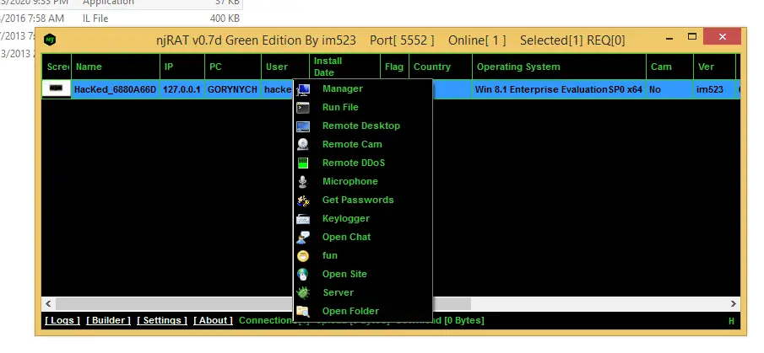
Task: Click the Manager computer icon in context menu
Action: pyautogui.click(x=303, y=89)
